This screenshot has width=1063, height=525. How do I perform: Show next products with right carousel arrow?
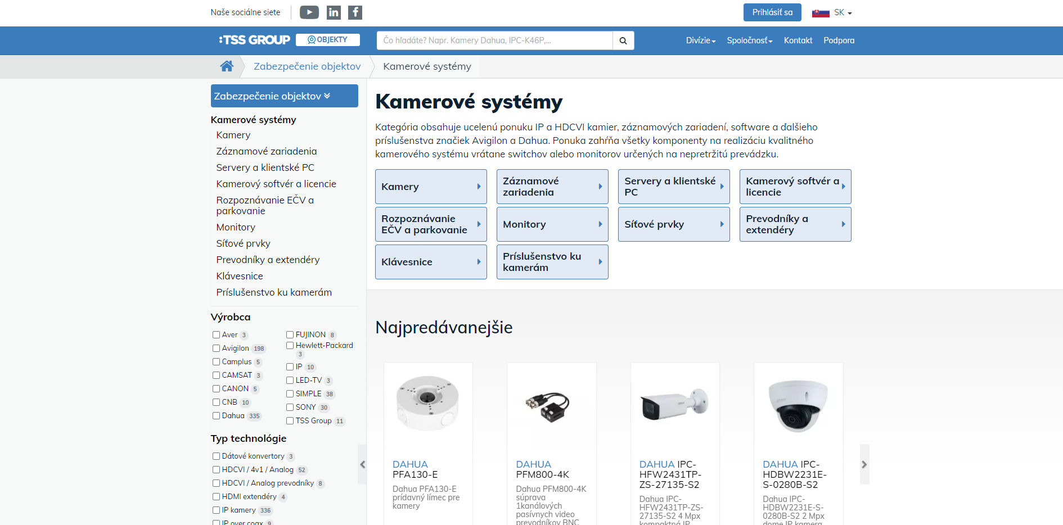(x=864, y=464)
